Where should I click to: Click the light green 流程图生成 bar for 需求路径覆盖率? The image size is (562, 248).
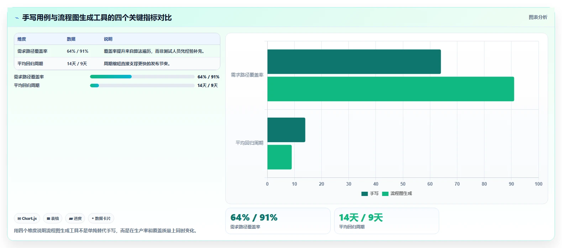[x=391, y=89]
